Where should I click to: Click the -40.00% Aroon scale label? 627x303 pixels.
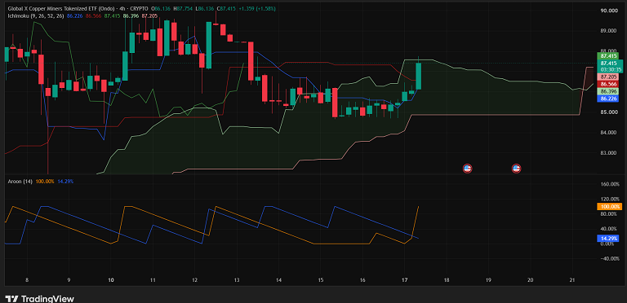click(610, 258)
